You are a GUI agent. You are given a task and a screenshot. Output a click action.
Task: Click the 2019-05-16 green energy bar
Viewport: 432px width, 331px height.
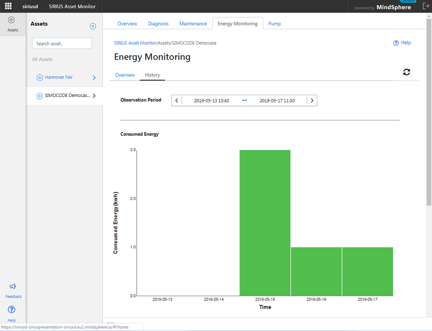click(x=316, y=271)
